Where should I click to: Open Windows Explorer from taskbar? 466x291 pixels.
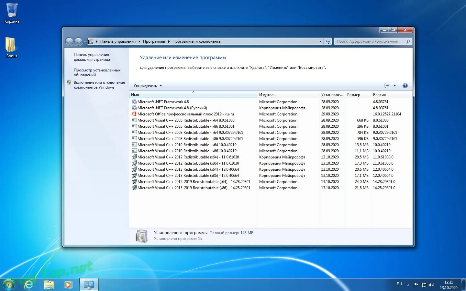49,285
